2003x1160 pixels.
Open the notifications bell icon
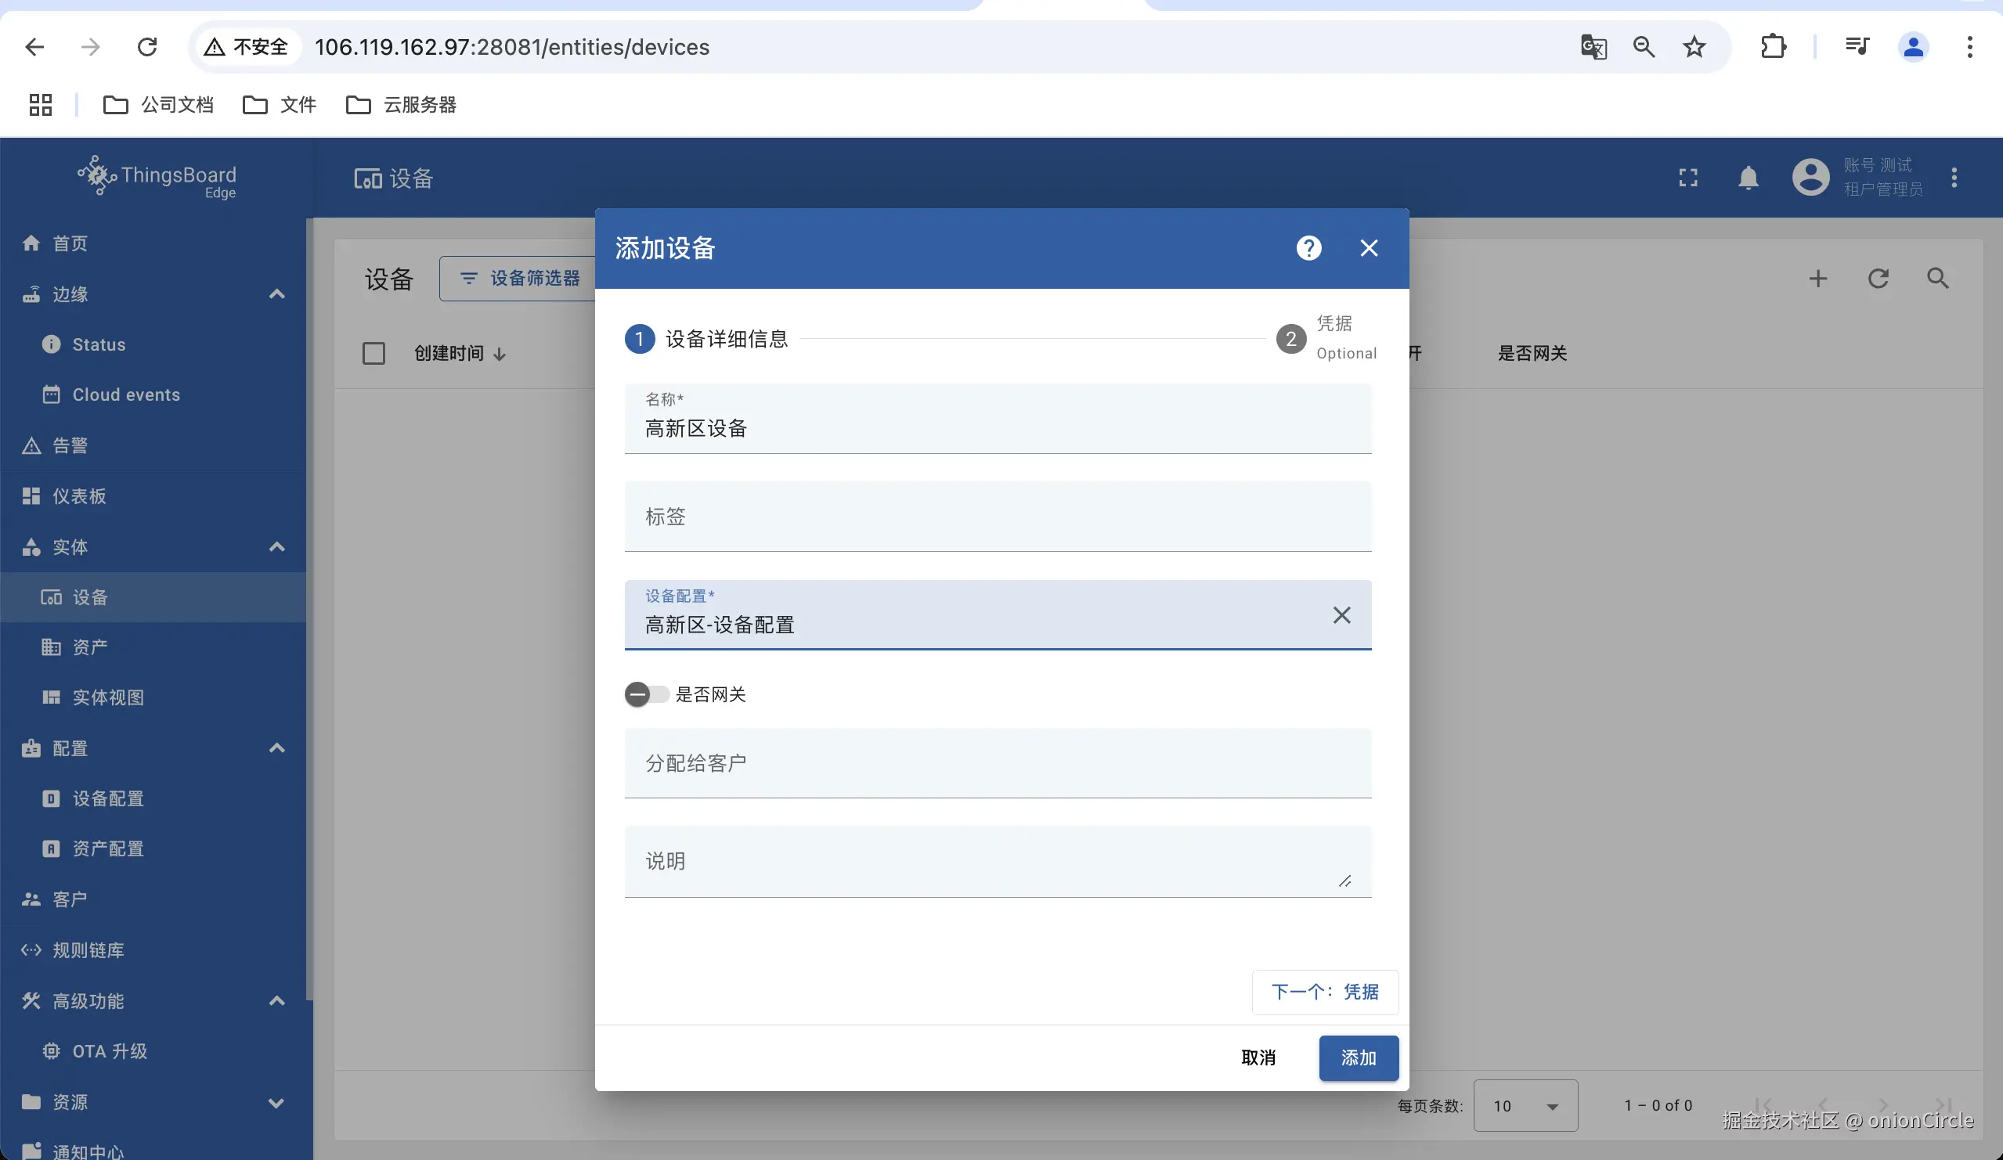pyautogui.click(x=1748, y=178)
